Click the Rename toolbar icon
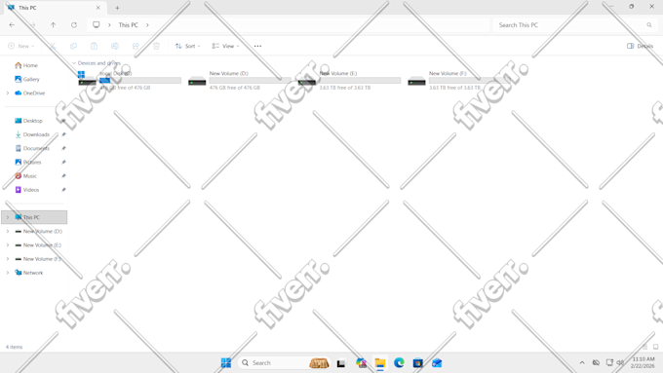This screenshot has width=663, height=373. click(x=115, y=46)
